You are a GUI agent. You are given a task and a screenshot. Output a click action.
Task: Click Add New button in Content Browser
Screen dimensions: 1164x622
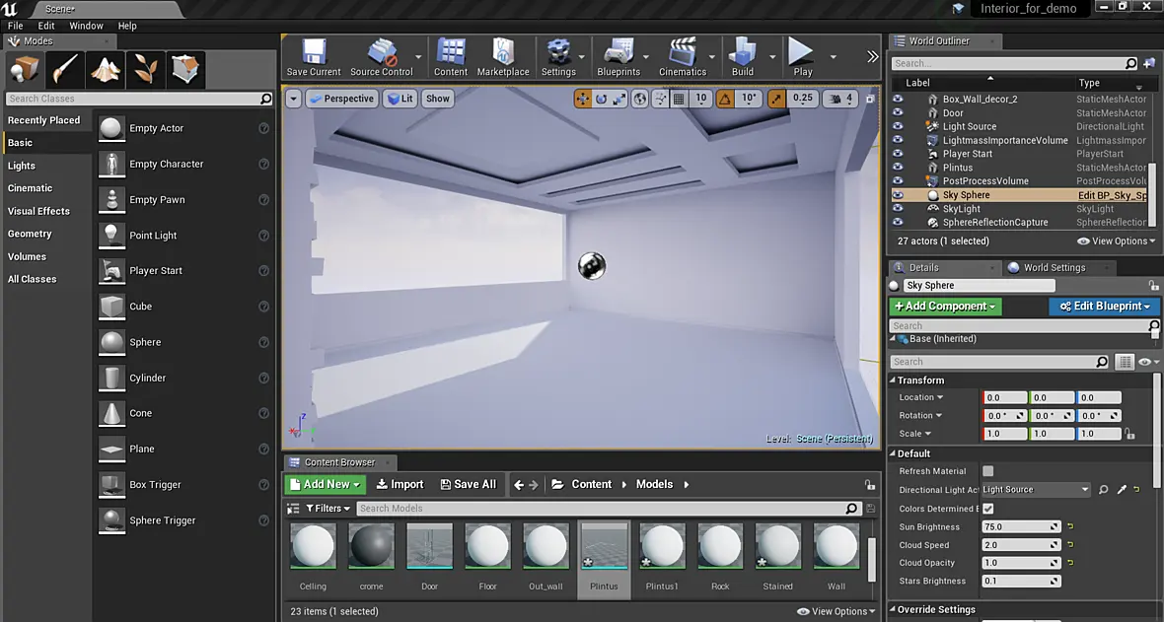(326, 485)
